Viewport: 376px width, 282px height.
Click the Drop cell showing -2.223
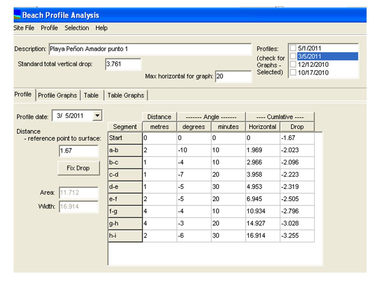pyautogui.click(x=297, y=175)
